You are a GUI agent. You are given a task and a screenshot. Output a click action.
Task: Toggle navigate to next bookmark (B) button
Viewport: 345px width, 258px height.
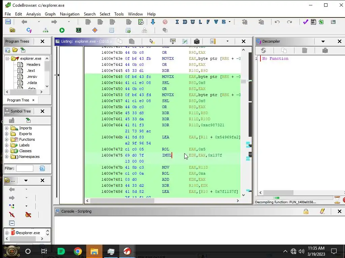coord(224,22)
